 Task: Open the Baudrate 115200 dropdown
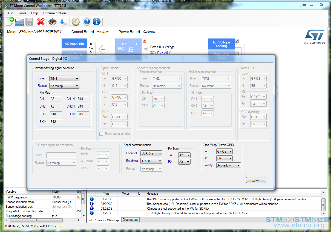[151, 161]
